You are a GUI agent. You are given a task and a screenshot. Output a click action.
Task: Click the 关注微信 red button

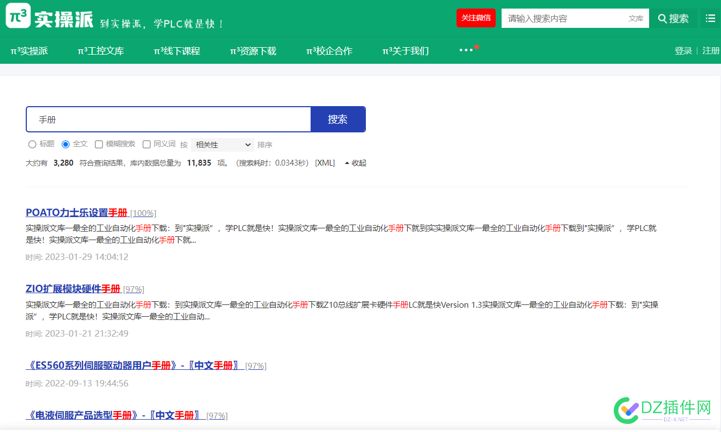click(476, 18)
